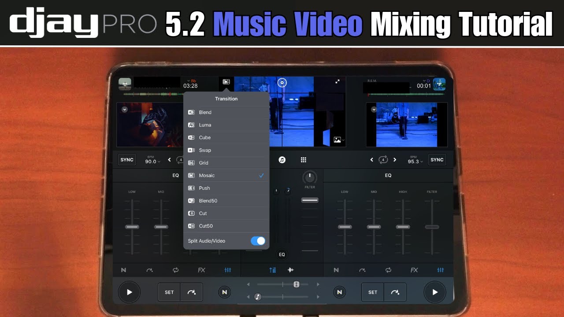Halve loop length on right deck
This screenshot has width=564, height=317.
point(371,160)
